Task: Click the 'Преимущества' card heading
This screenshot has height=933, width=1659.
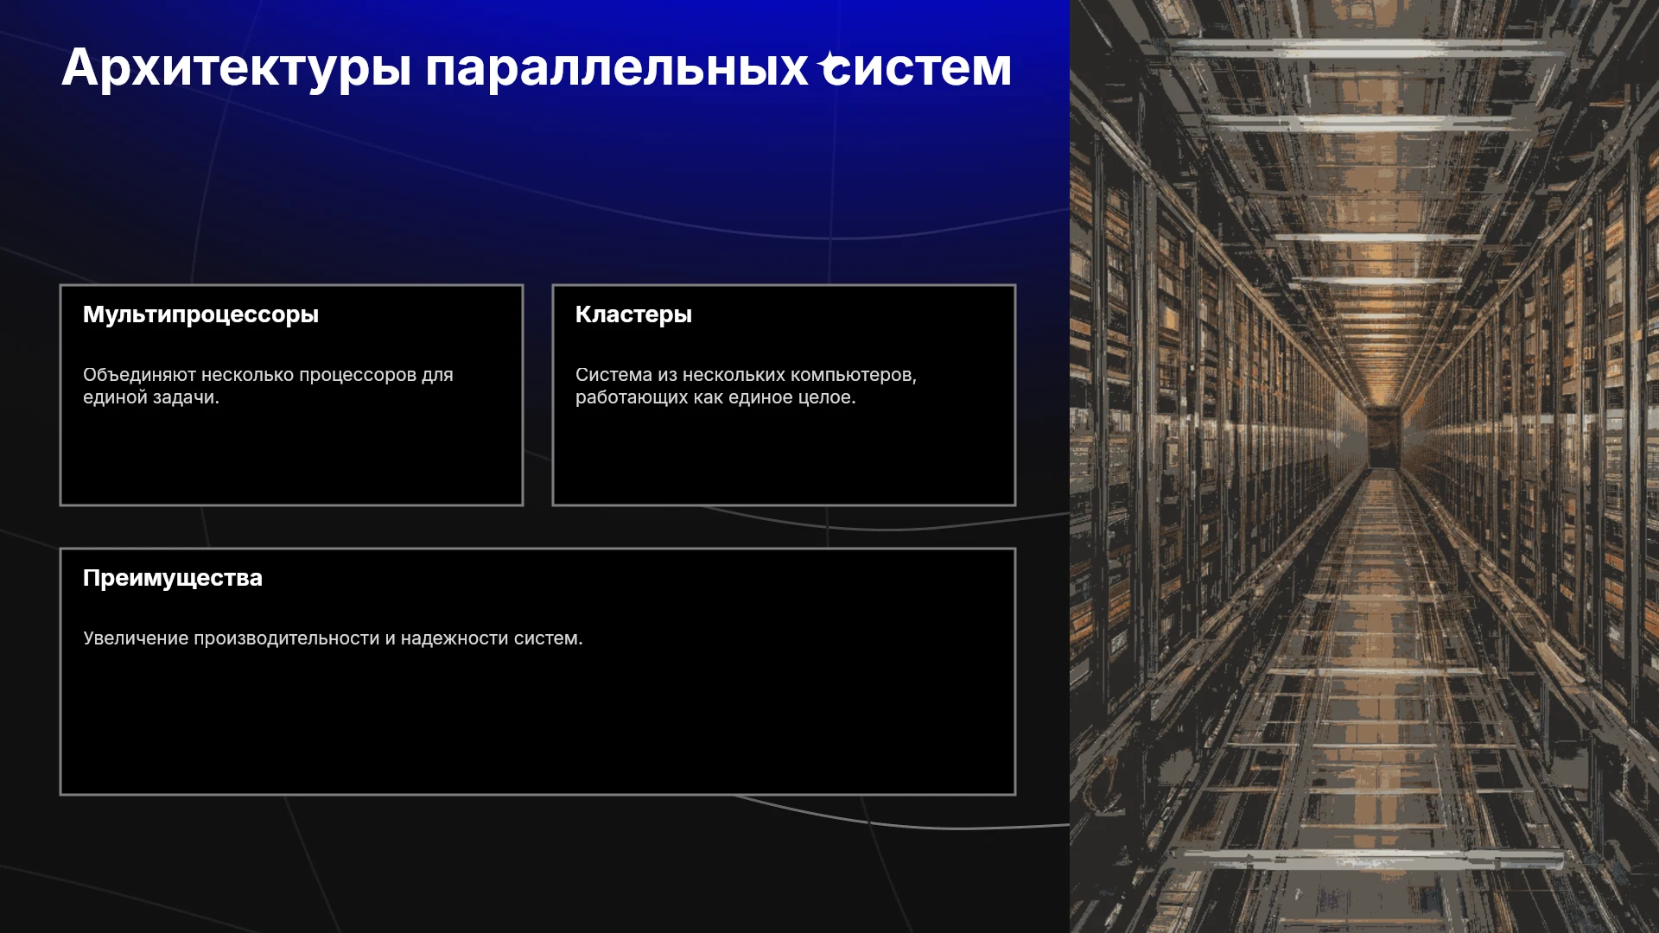Action: point(173,578)
